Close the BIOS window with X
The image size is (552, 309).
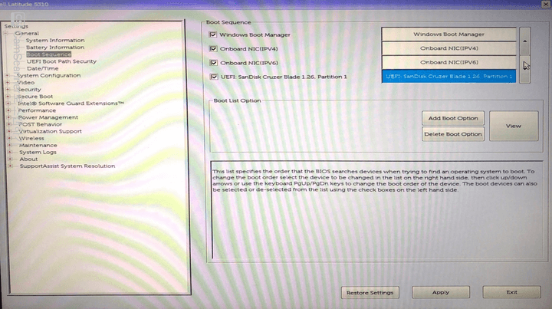coord(545,4)
